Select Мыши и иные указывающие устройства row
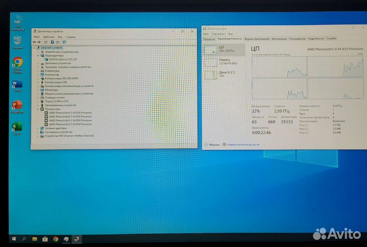The image size is (367, 247). tap(67, 93)
